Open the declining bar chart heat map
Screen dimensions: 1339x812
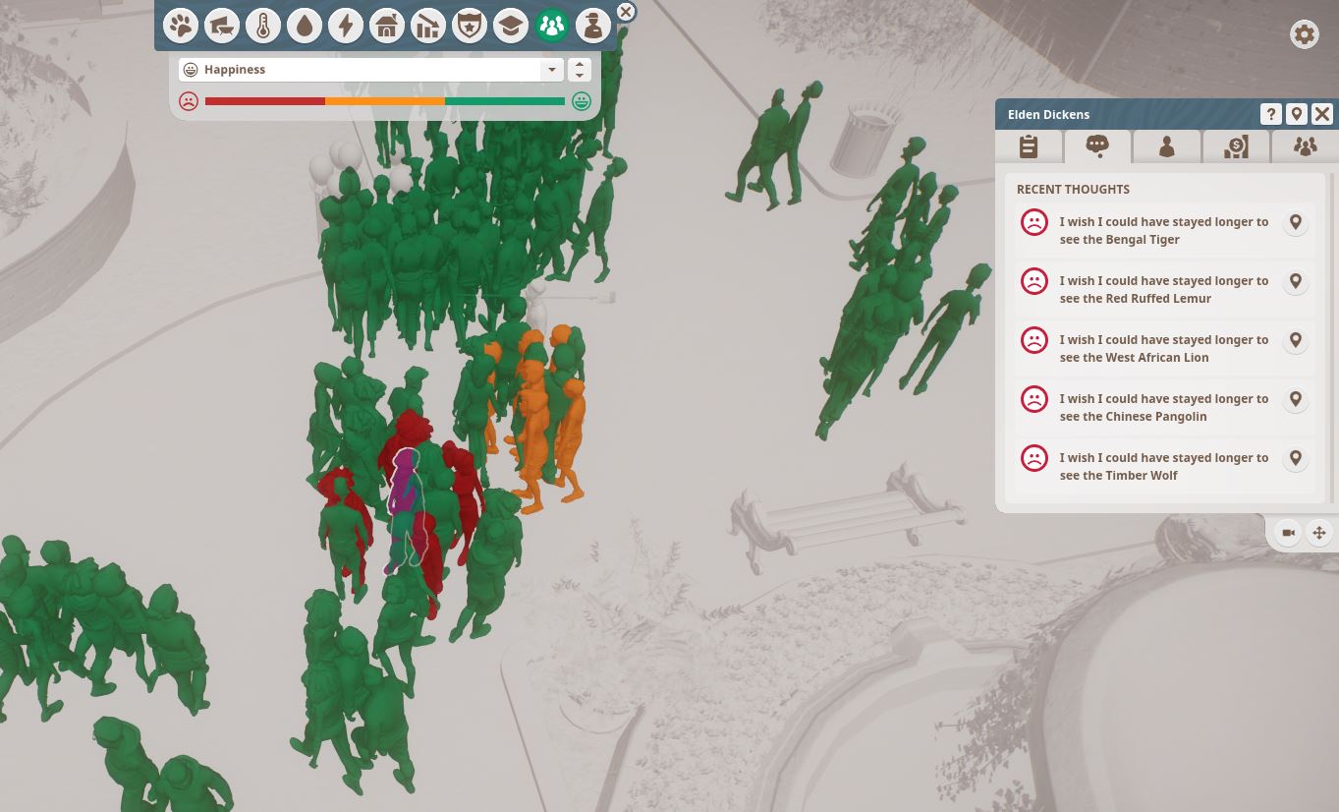click(x=428, y=26)
